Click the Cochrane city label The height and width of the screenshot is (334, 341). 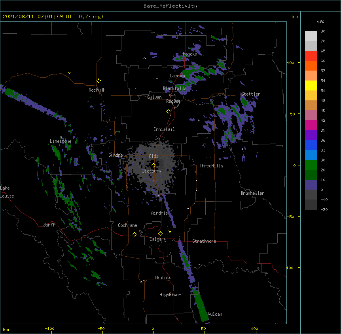127,225
